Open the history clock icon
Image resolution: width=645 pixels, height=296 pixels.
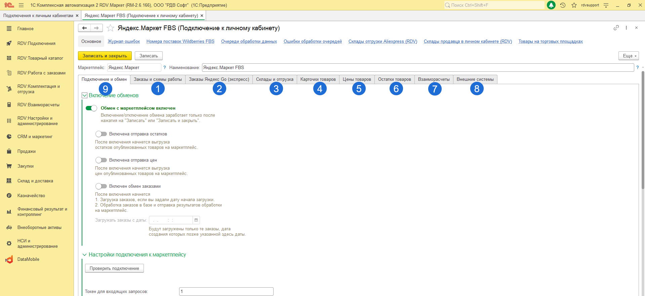(x=563, y=5)
